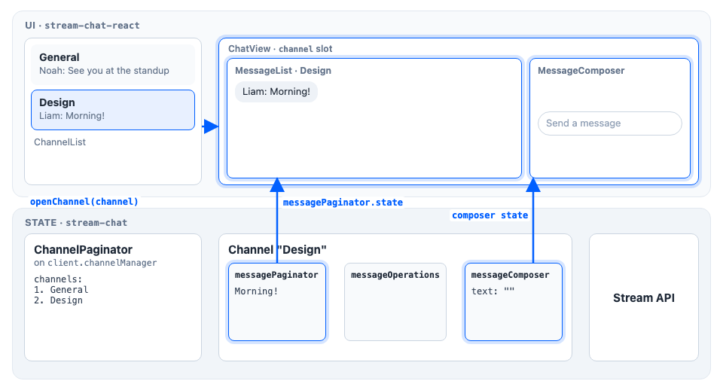723x390 pixels.
Task: Click Noah: See you at the standup preview
Action: click(x=104, y=71)
